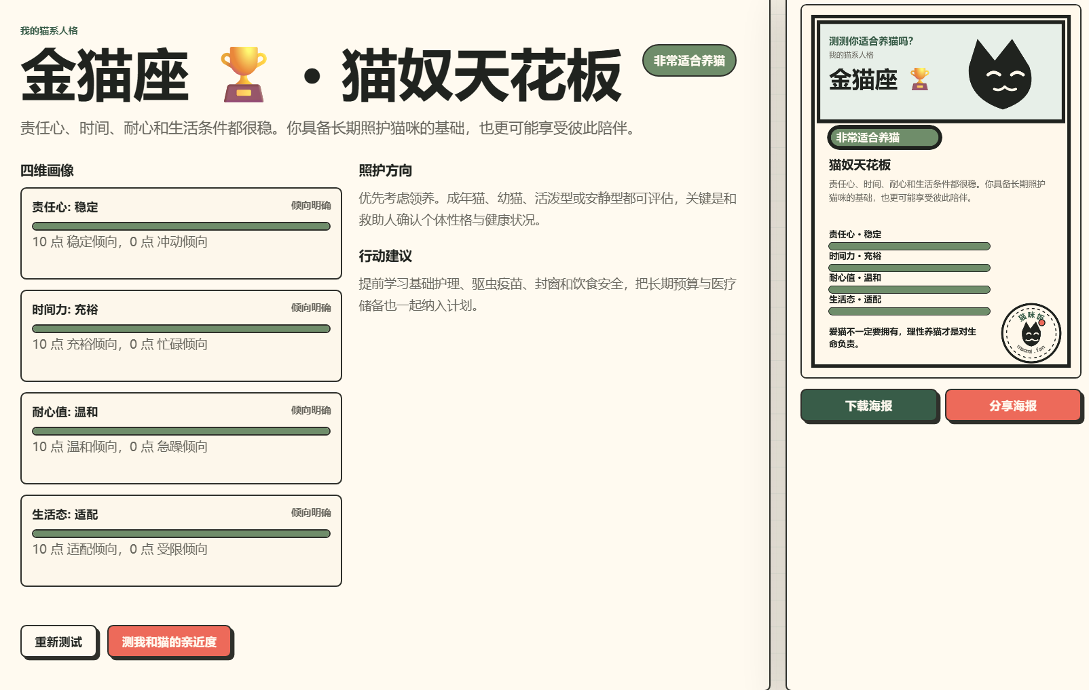1089x690 pixels.
Task: Click the 非常适合养猫 badge in the poster
Action: 884,137
